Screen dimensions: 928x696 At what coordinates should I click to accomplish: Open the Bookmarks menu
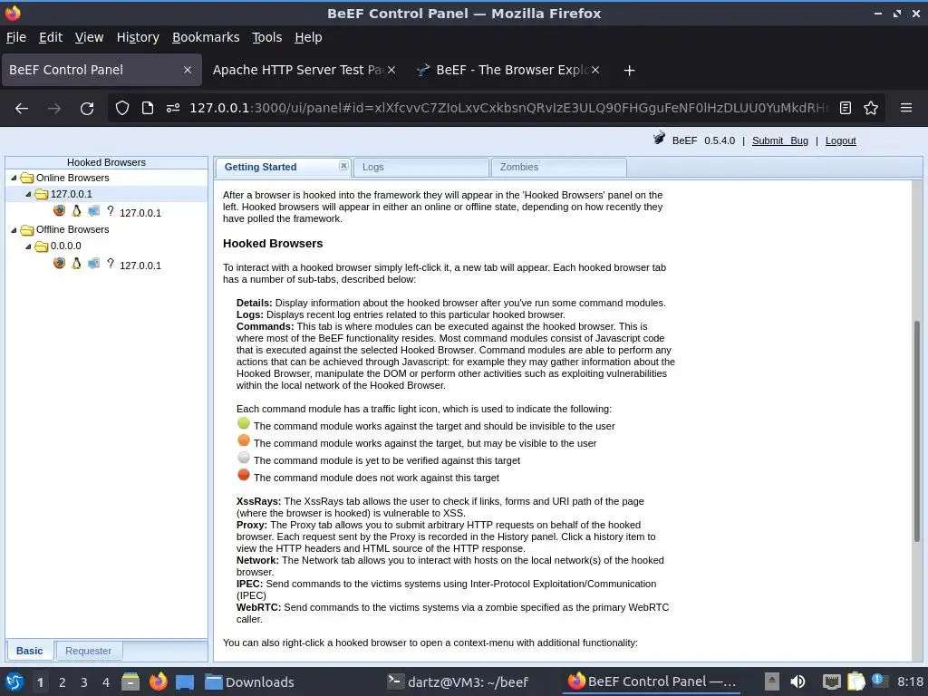point(206,37)
